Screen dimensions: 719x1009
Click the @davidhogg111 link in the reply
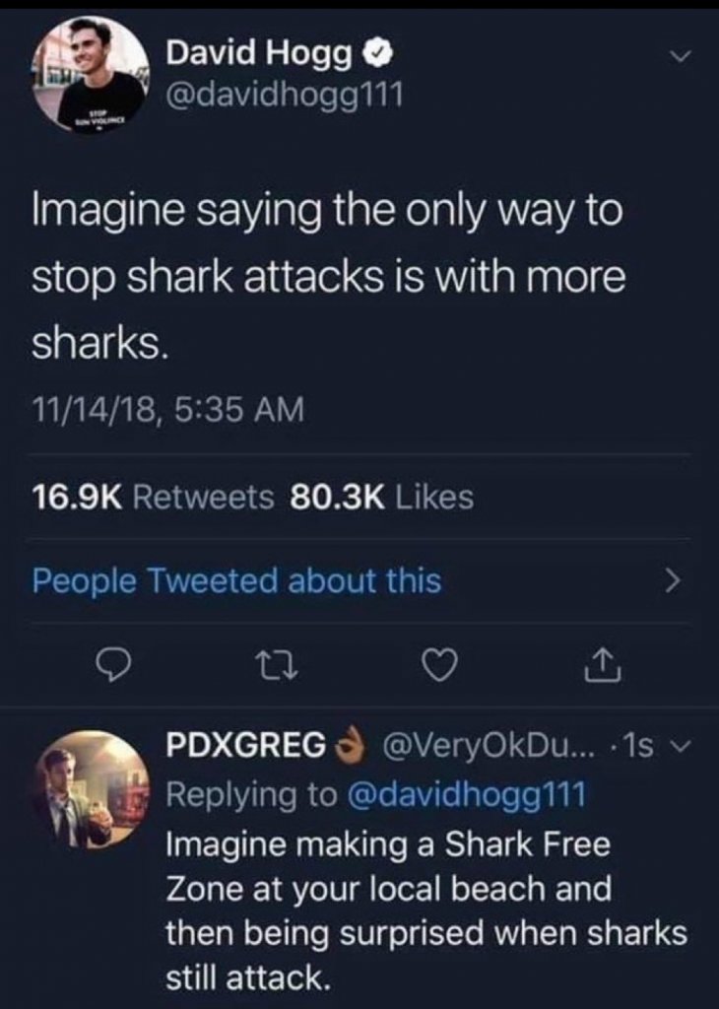[x=466, y=794]
